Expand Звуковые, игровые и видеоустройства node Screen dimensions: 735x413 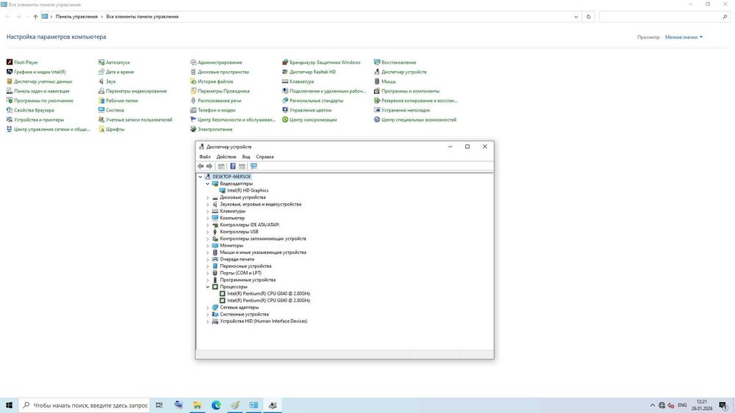[x=208, y=205]
